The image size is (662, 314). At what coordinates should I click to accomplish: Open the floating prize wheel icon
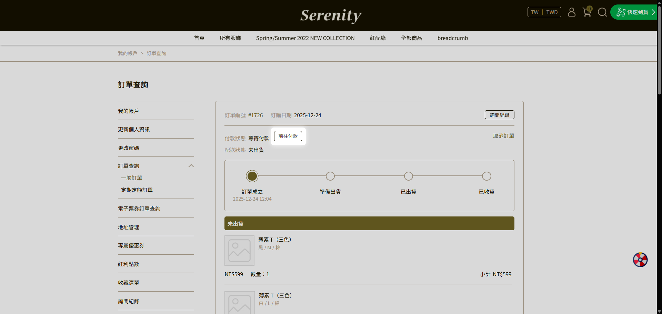pyautogui.click(x=640, y=260)
